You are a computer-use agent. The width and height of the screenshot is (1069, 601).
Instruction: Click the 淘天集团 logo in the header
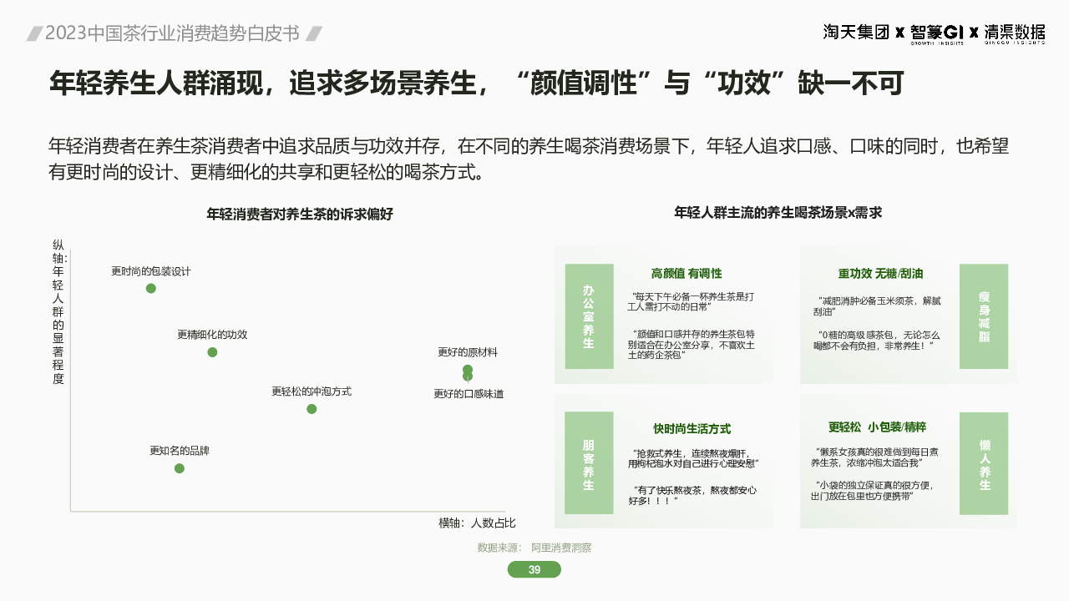[857, 33]
